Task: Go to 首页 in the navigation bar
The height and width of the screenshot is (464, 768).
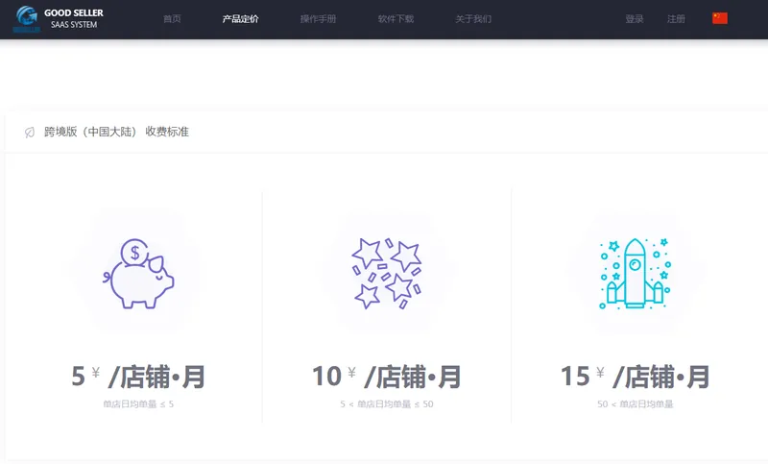Action: tap(172, 19)
